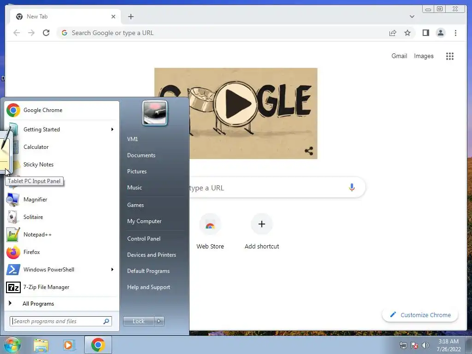The image size is (472, 354).
Task: Open Windows Media Player from the taskbar
Action: 69,345
